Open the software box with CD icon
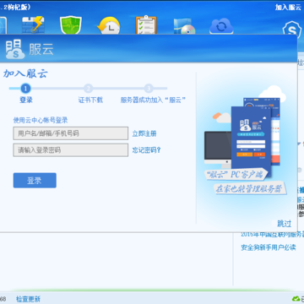304x304 pixels. pyautogui.click(x=184, y=26)
